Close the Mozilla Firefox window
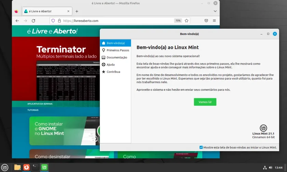Screen dimensions: 287x172 coord(216,3)
